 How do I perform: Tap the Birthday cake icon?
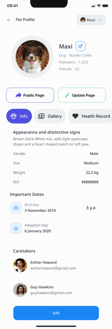tap(16, 208)
